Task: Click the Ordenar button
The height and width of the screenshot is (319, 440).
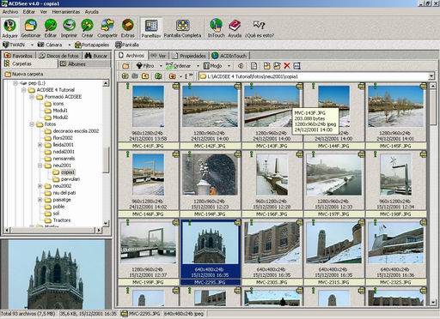Action: click(178, 66)
